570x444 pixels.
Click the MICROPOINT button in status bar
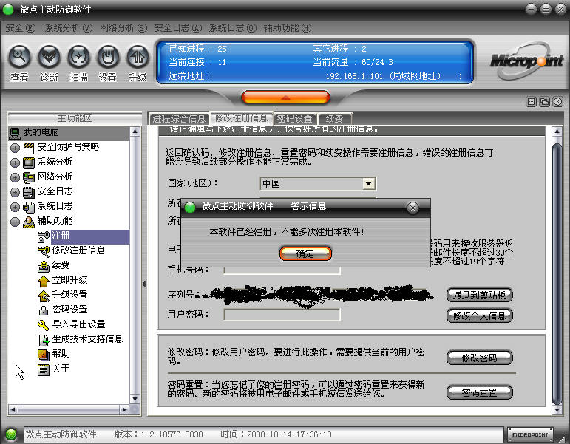[530, 434]
